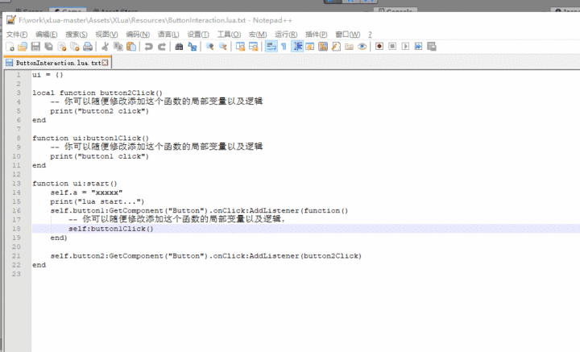Create a new file with toolbar icon
The image size is (580, 352).
10,47
